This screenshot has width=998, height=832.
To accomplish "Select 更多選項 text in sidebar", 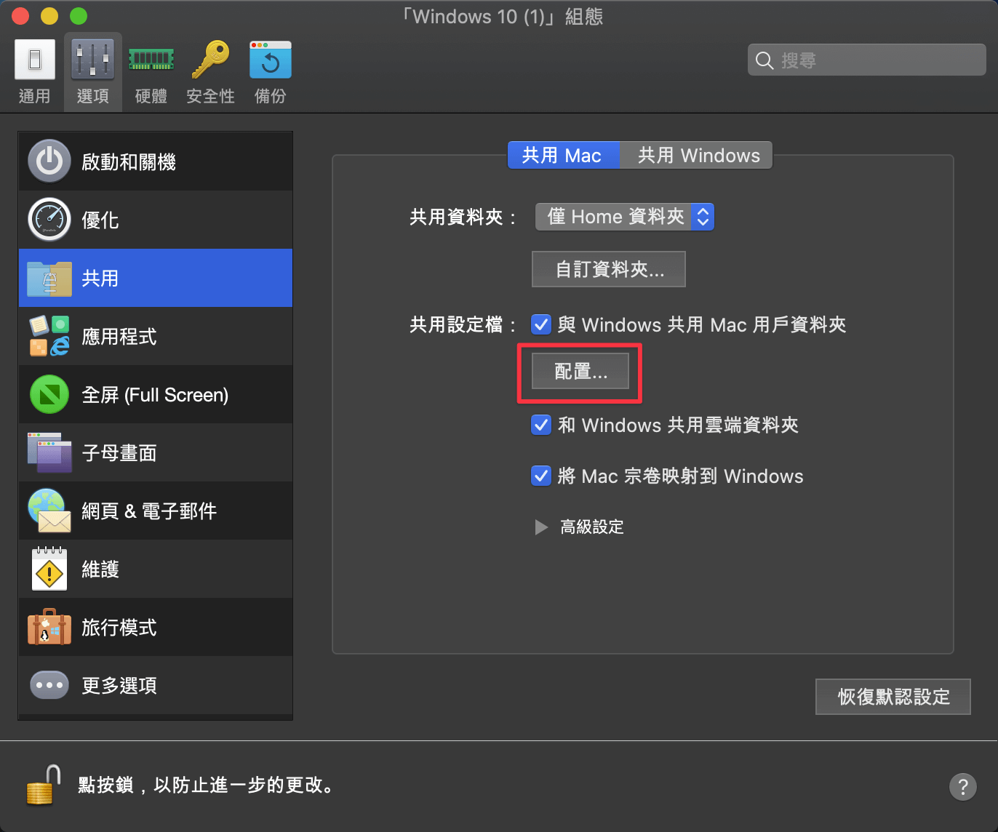I will [119, 685].
